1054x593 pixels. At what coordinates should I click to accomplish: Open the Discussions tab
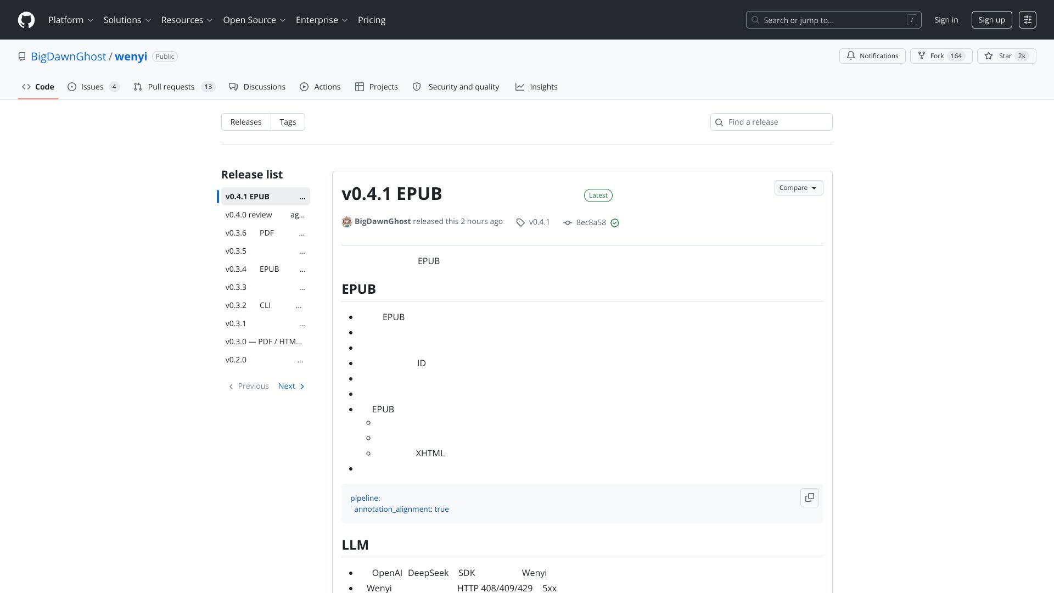[257, 87]
